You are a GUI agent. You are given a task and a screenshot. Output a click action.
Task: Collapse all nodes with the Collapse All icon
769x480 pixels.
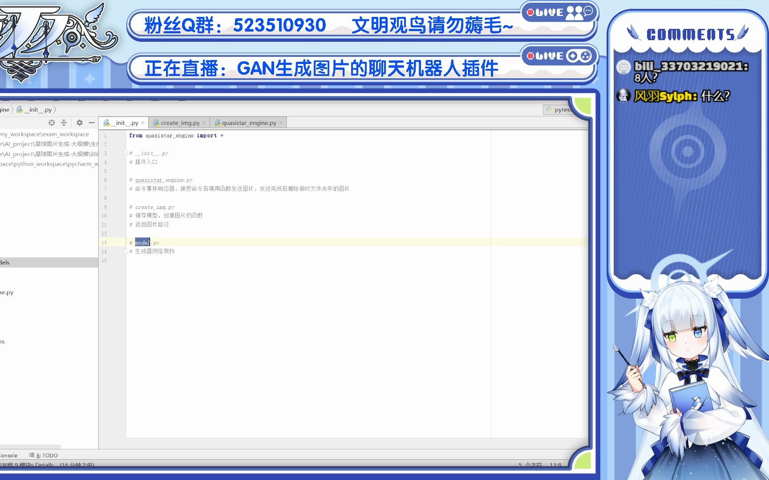tap(64, 123)
